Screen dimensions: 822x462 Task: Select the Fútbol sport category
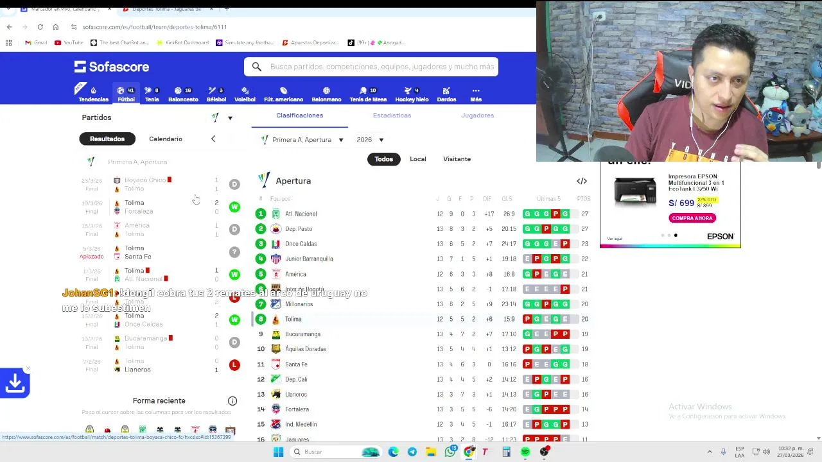126,94
